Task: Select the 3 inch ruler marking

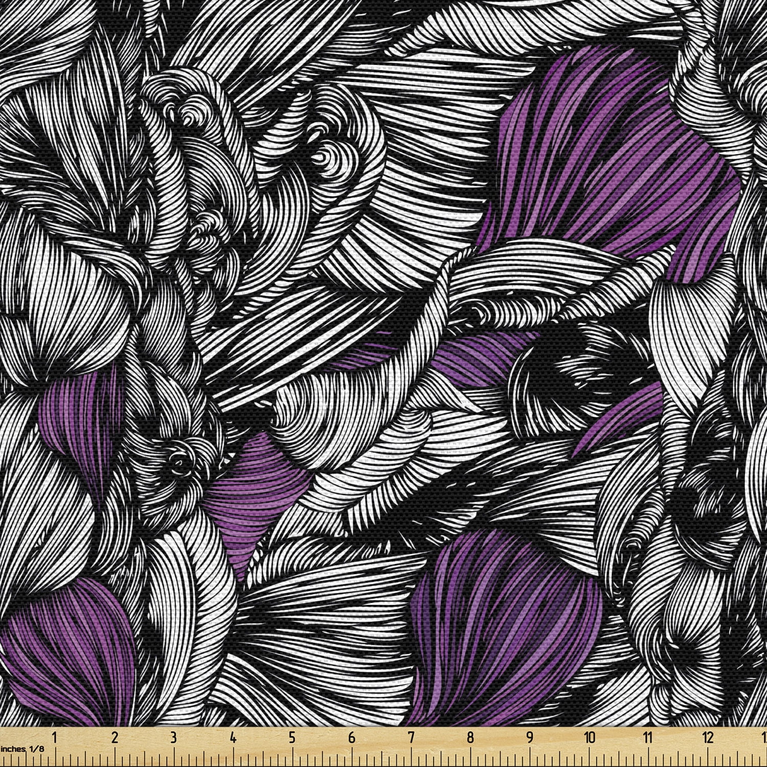Action: tap(173, 738)
